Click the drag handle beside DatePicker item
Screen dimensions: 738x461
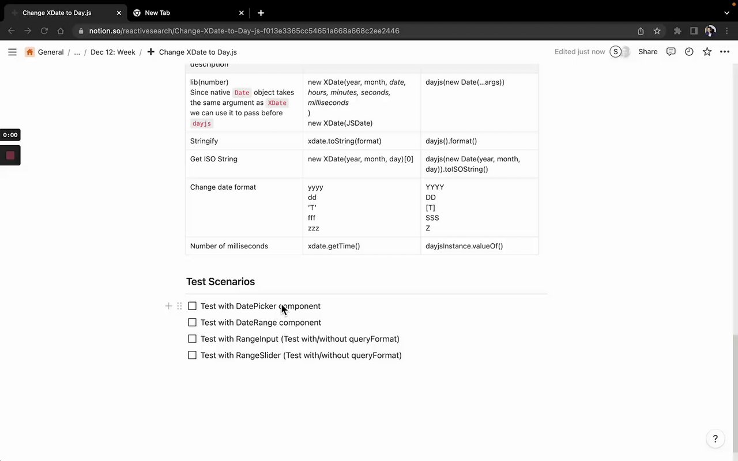[x=179, y=306]
